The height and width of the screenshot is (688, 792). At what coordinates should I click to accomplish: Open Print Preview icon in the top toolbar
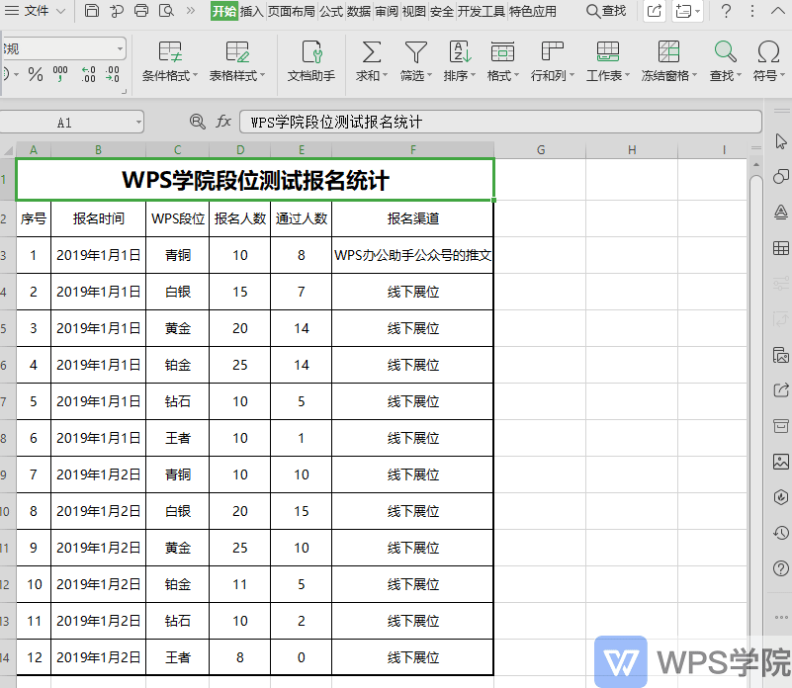click(166, 11)
